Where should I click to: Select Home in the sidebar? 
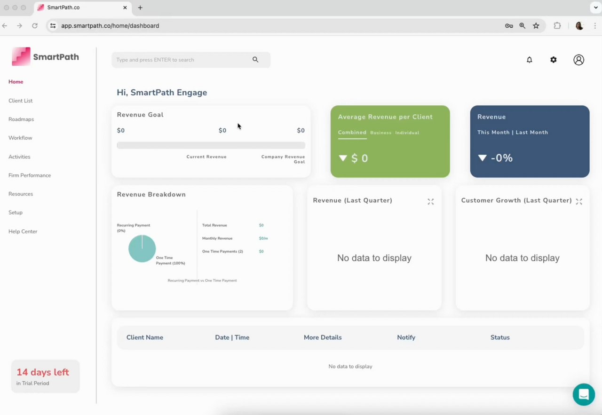tap(16, 82)
